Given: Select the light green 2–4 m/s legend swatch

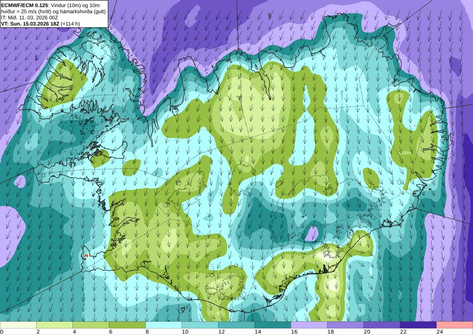Looking at the screenshot, I should pos(54,325).
